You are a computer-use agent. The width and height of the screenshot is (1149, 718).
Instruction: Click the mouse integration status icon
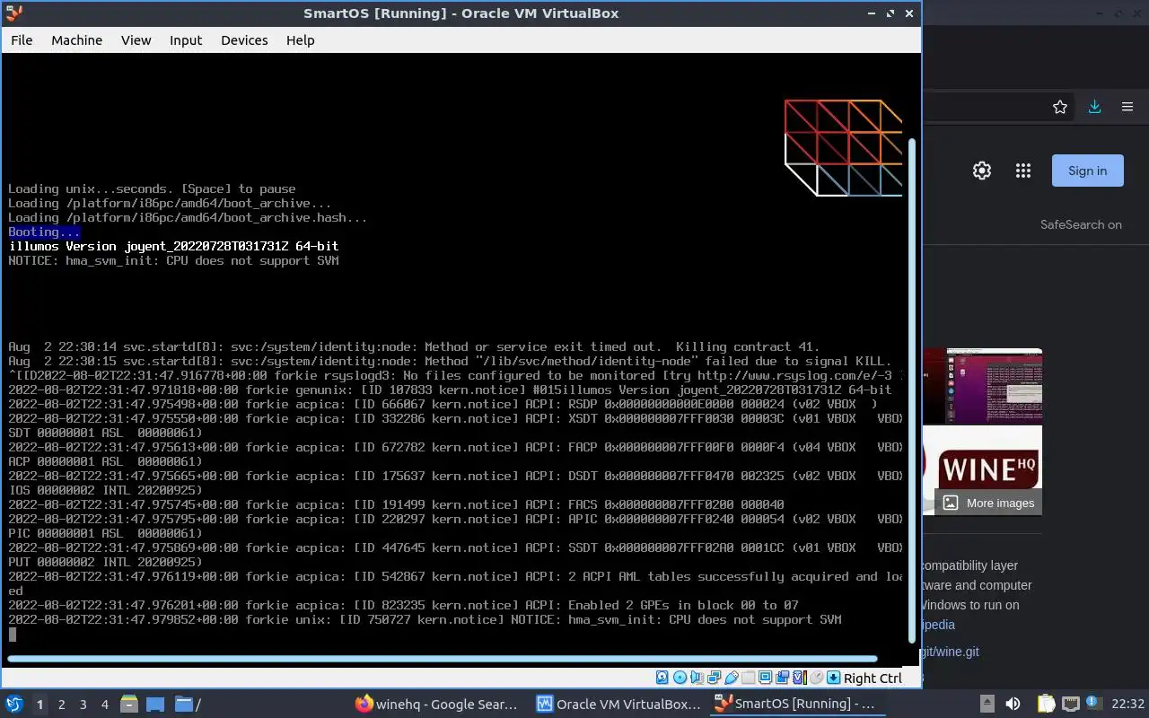816,678
